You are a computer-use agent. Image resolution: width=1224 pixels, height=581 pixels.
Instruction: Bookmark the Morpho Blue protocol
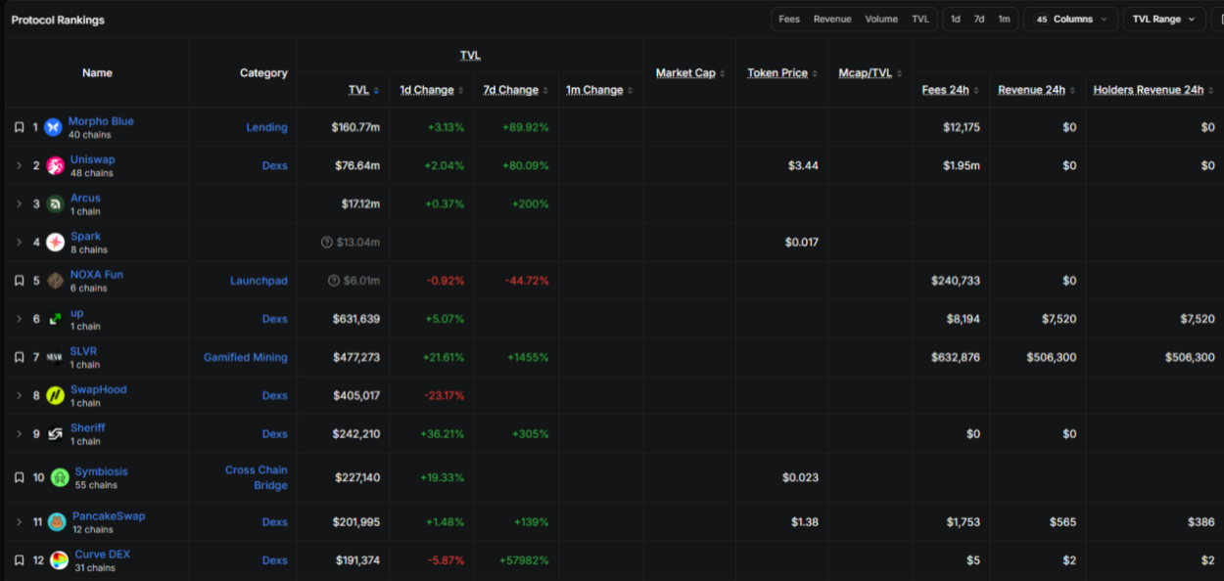click(19, 127)
